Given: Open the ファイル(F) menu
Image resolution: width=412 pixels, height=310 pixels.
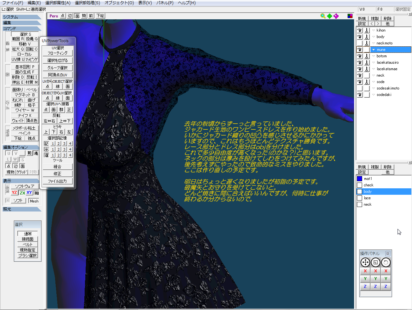Looking at the screenshot, I should [13, 3].
